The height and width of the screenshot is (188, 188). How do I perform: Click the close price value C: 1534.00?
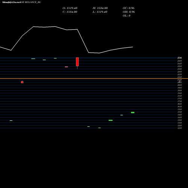[x=70, y=12]
